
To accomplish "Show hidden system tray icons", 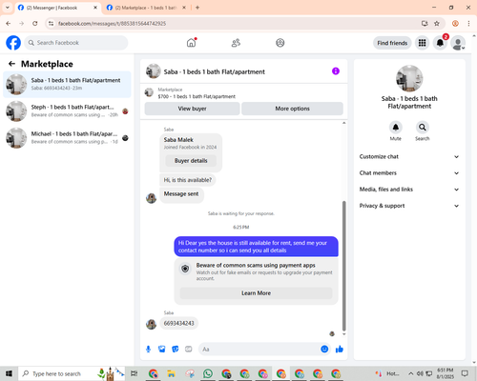I will [x=411, y=373].
